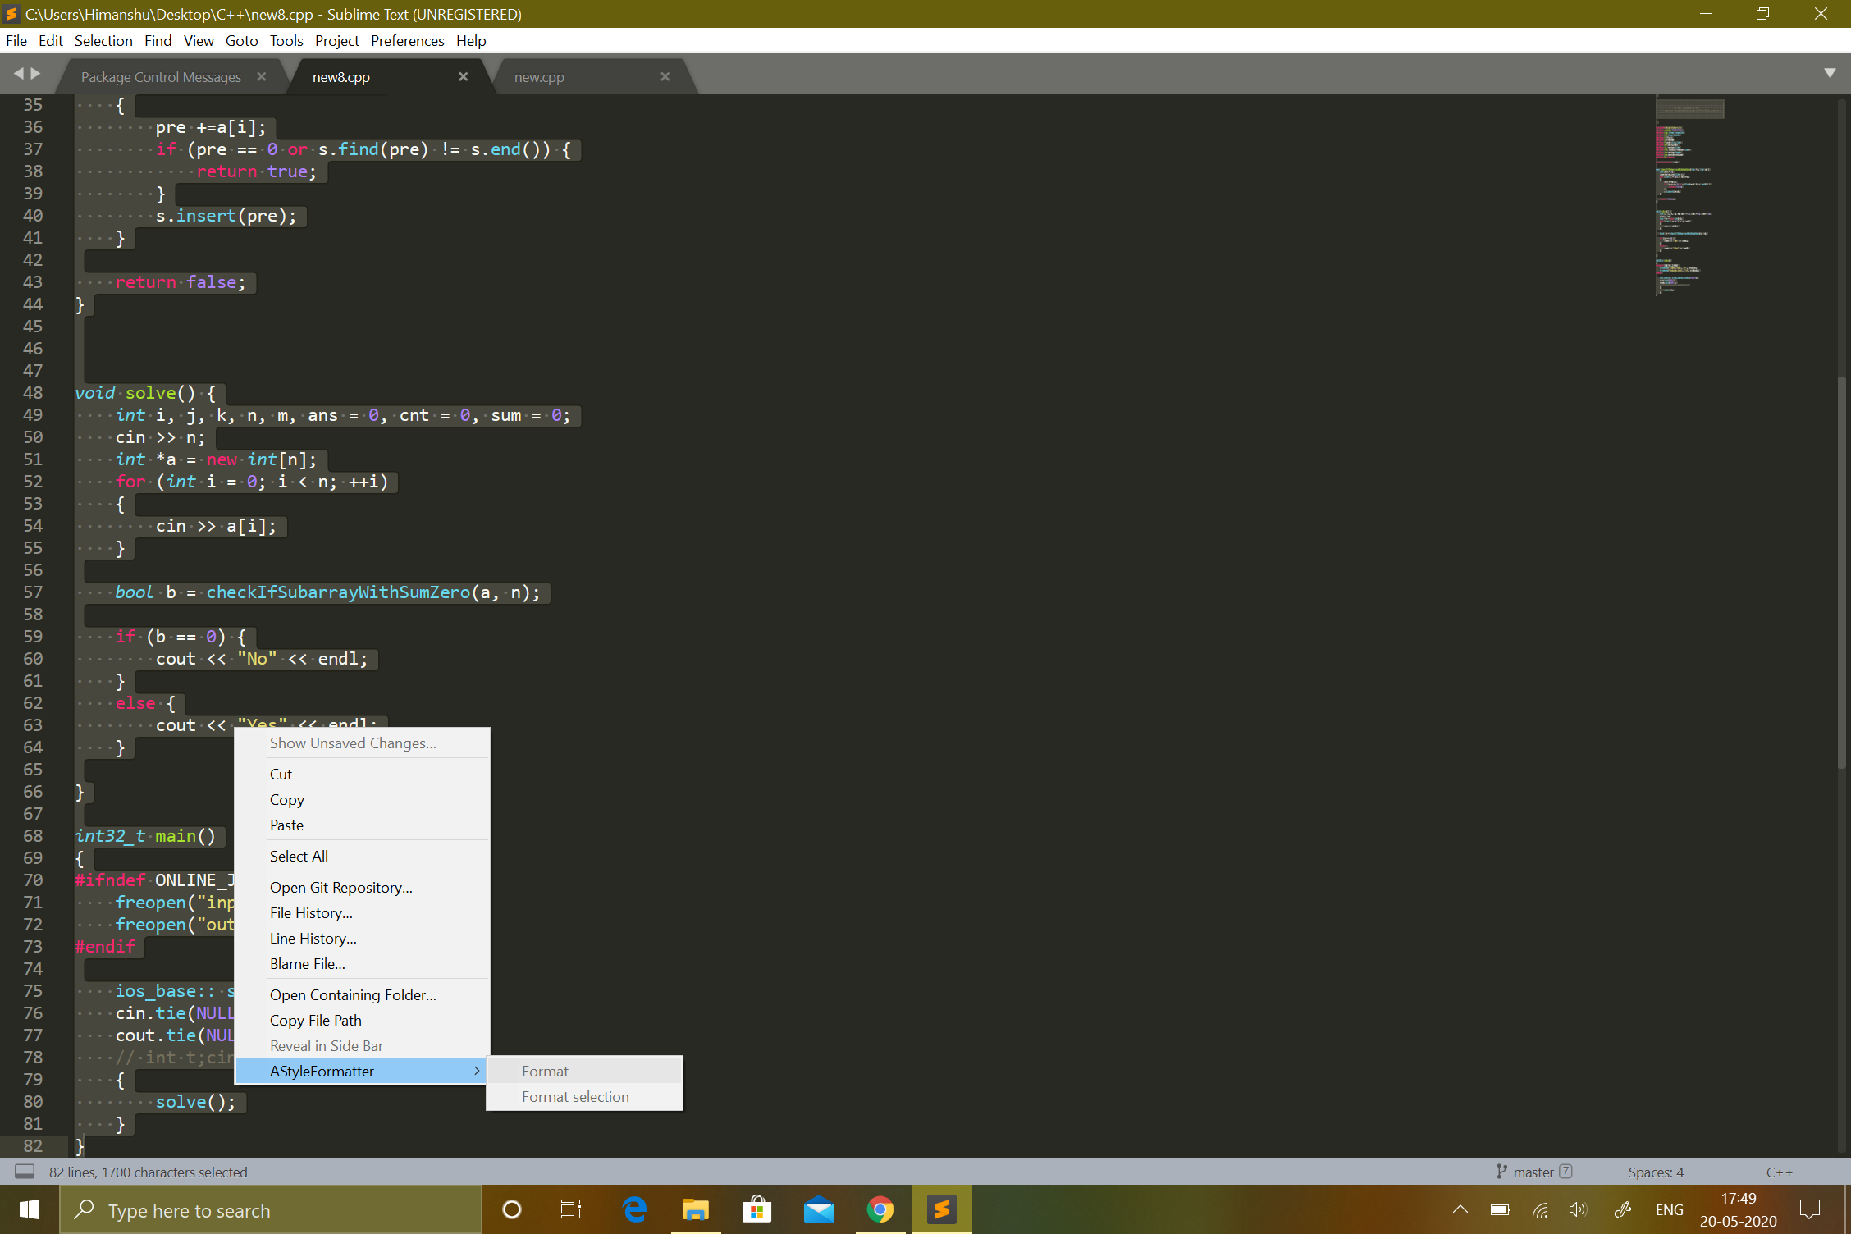
Task: Open Google Chrome from the taskbar
Action: [880, 1209]
